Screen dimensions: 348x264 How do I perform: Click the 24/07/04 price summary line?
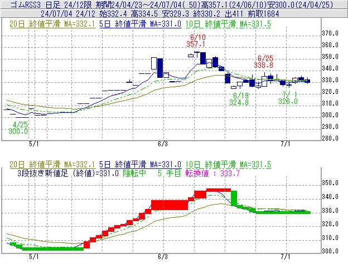160,14
